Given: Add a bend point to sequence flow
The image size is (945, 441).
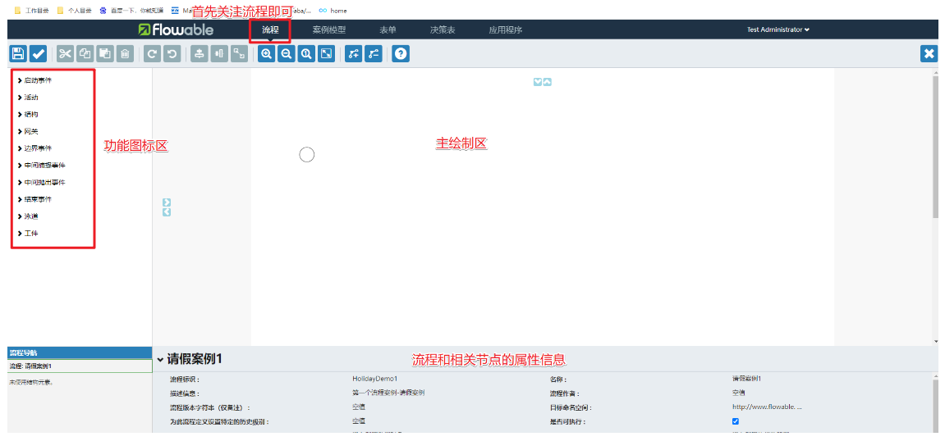Looking at the screenshot, I should 353,53.
